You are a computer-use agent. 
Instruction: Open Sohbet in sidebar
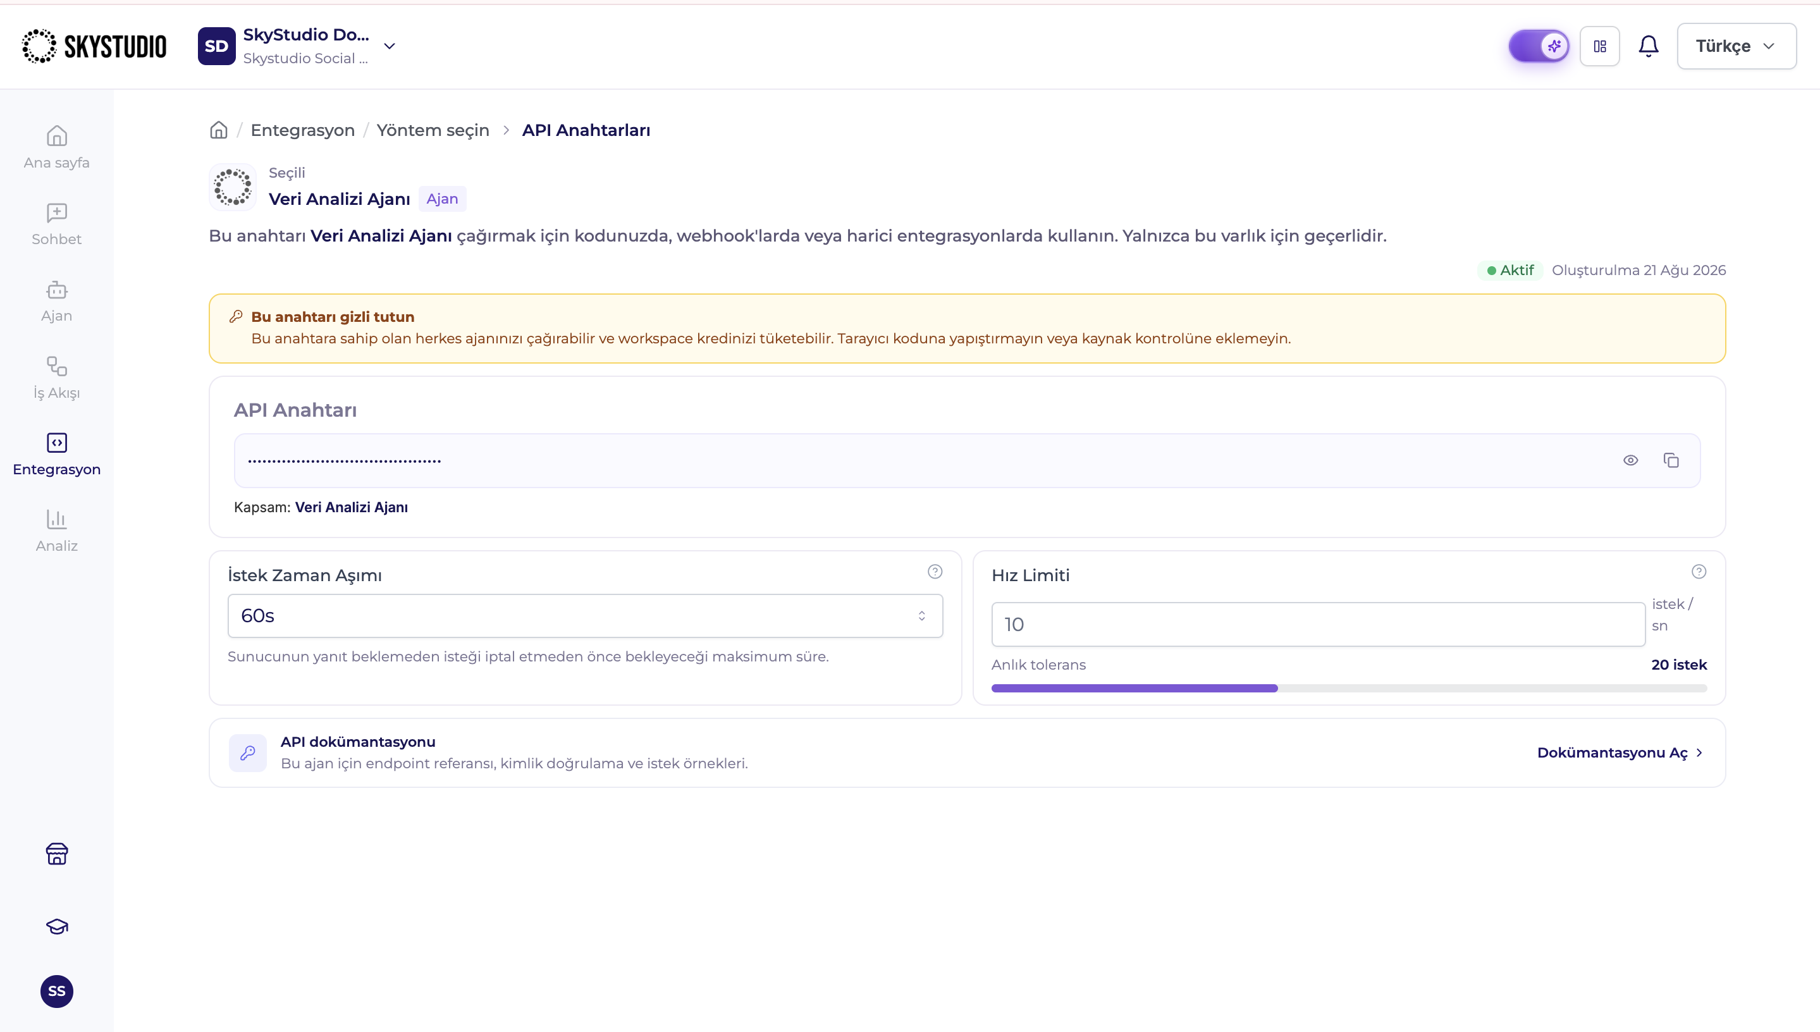57,224
